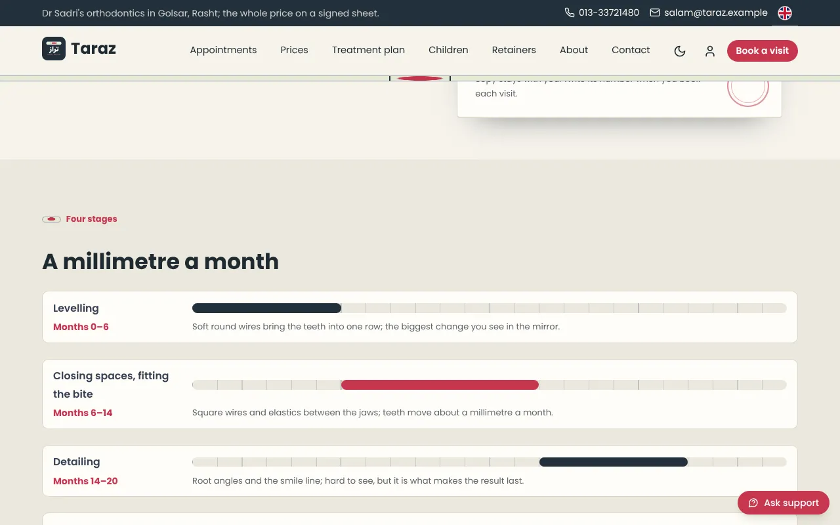Go to the Prices page

(x=294, y=50)
